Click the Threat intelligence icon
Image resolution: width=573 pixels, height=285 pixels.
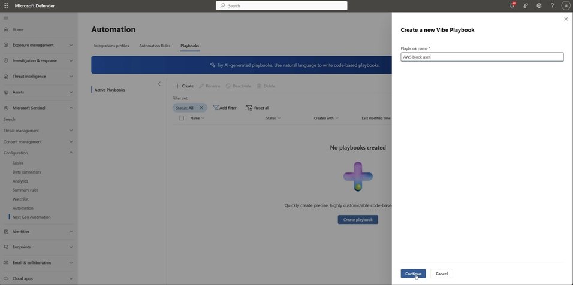point(6,76)
